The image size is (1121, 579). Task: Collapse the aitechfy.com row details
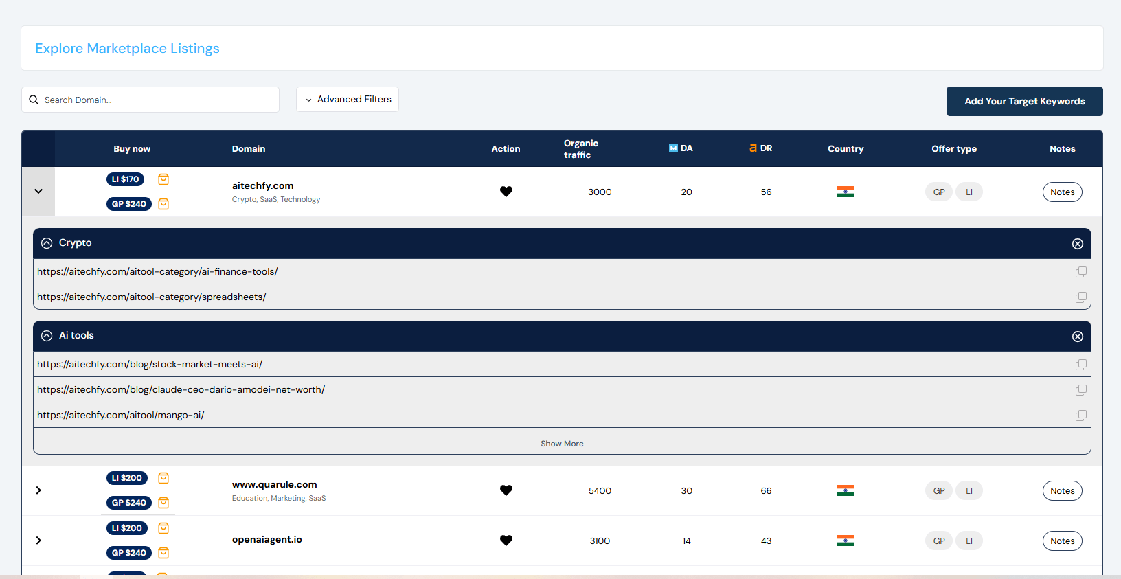[38, 192]
